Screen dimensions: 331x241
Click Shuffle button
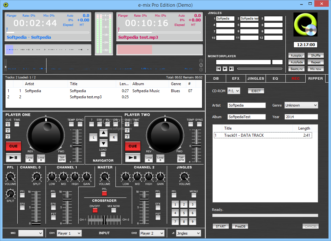tap(316, 56)
